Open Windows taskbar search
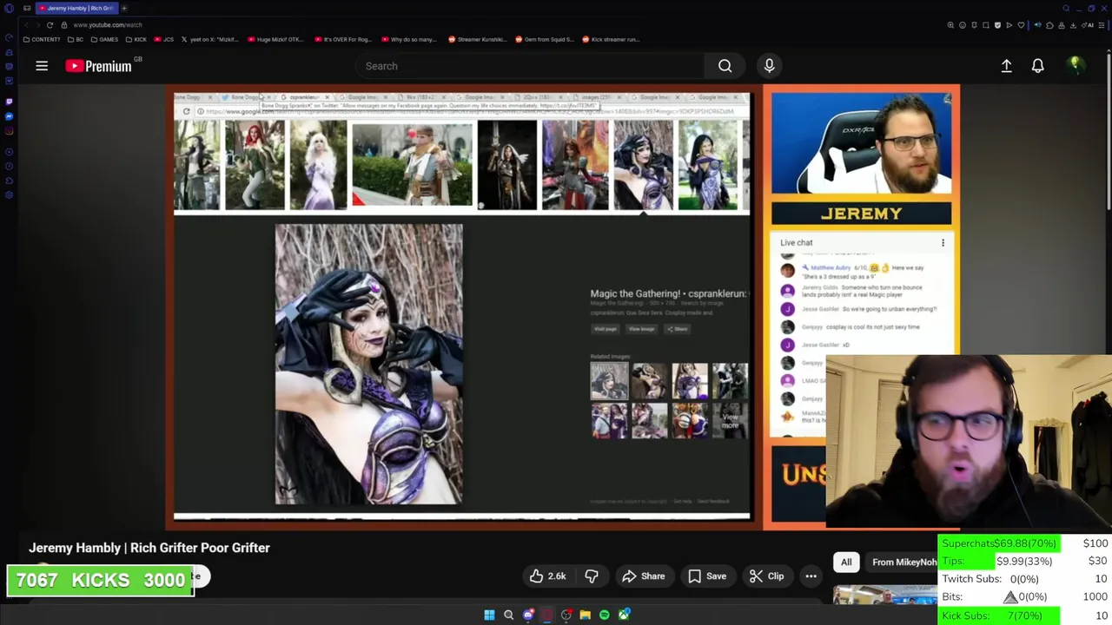Viewport: 1112px width, 625px height. 508,615
